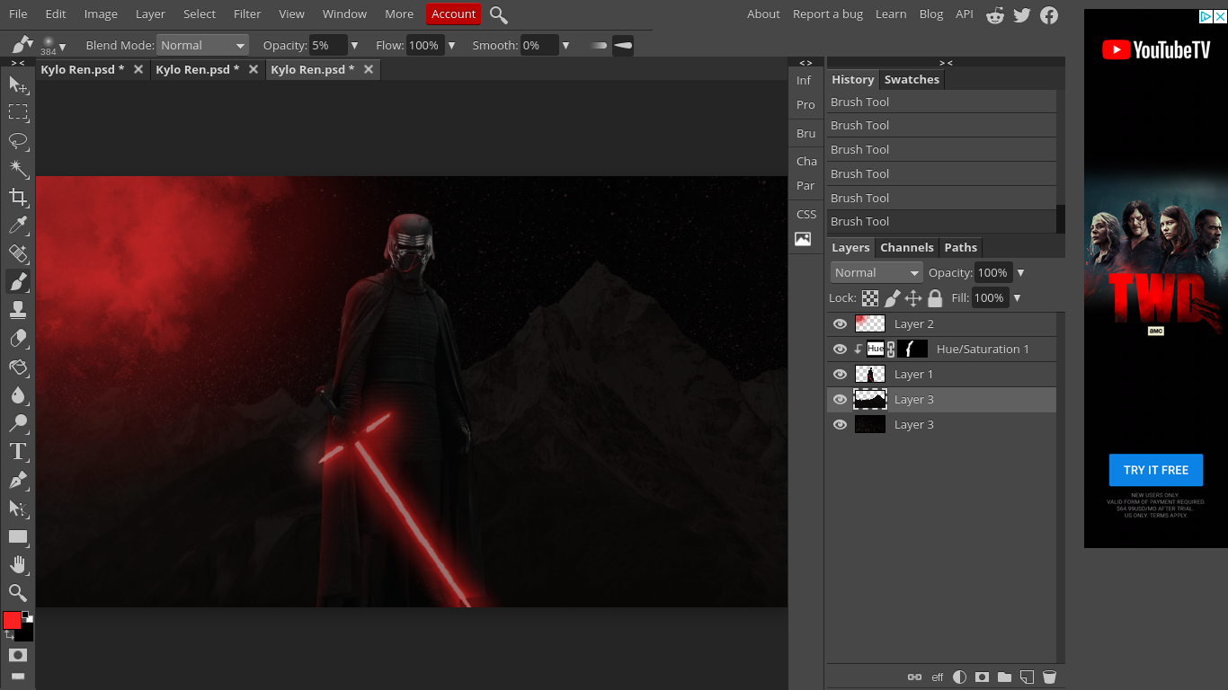Select the Magic Wand tool
The width and height of the screenshot is (1228, 690).
17,169
